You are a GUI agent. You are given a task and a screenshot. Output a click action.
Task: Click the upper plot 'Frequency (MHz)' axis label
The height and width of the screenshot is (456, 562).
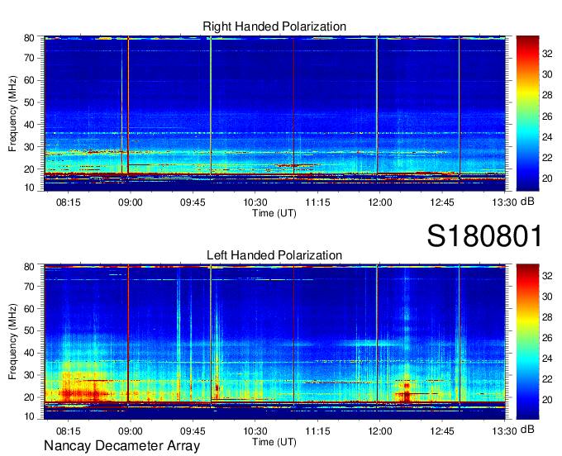click(12, 113)
